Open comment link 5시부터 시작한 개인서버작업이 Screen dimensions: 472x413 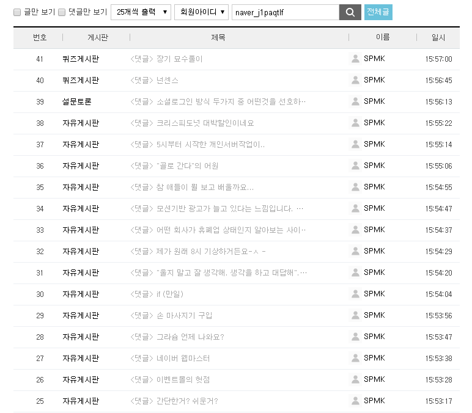pos(197,144)
